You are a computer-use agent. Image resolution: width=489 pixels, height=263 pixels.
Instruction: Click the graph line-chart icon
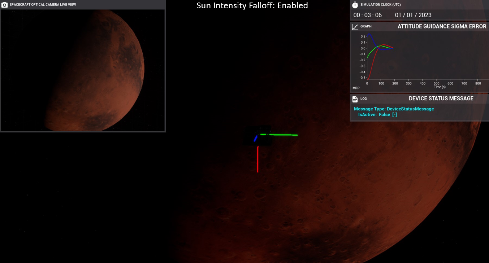coord(355,27)
